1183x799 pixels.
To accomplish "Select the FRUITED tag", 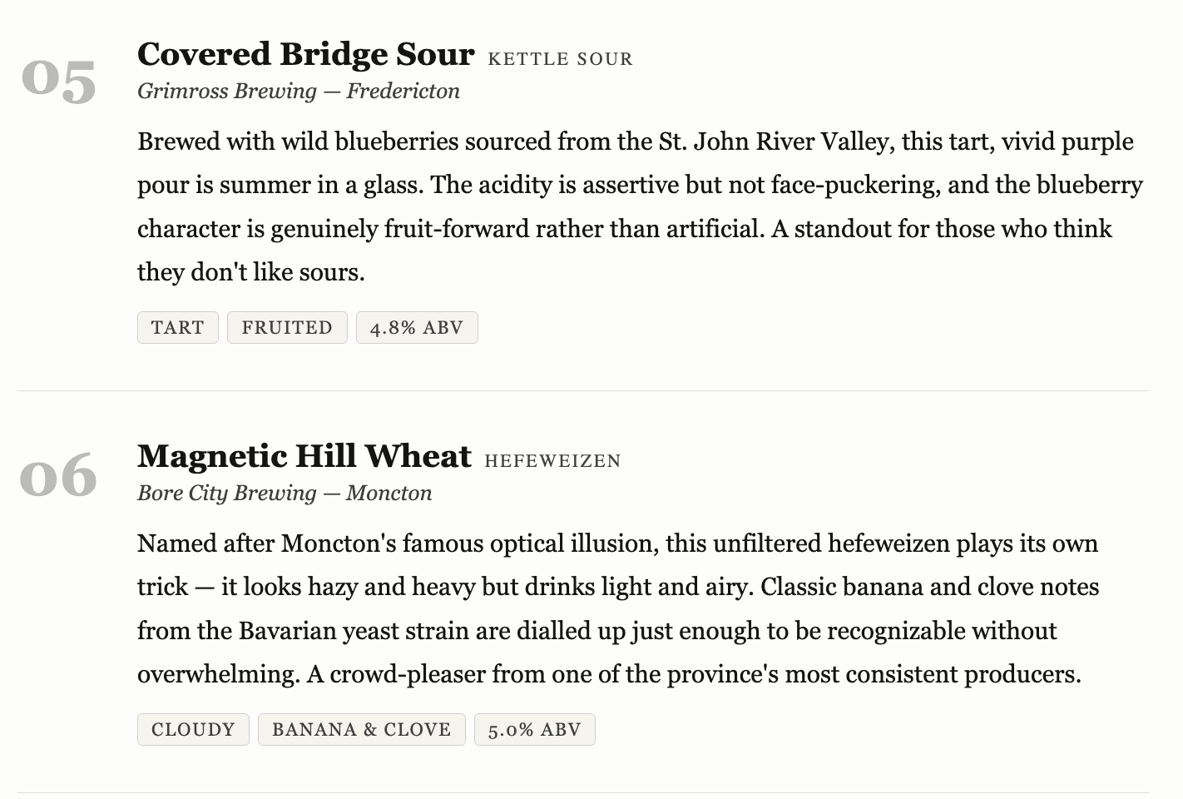I will [287, 328].
